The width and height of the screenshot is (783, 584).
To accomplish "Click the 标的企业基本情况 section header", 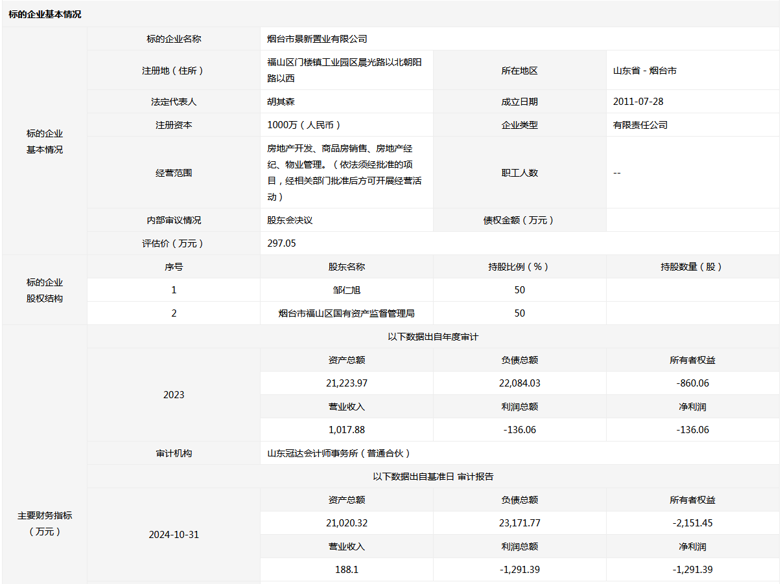I will (45, 14).
